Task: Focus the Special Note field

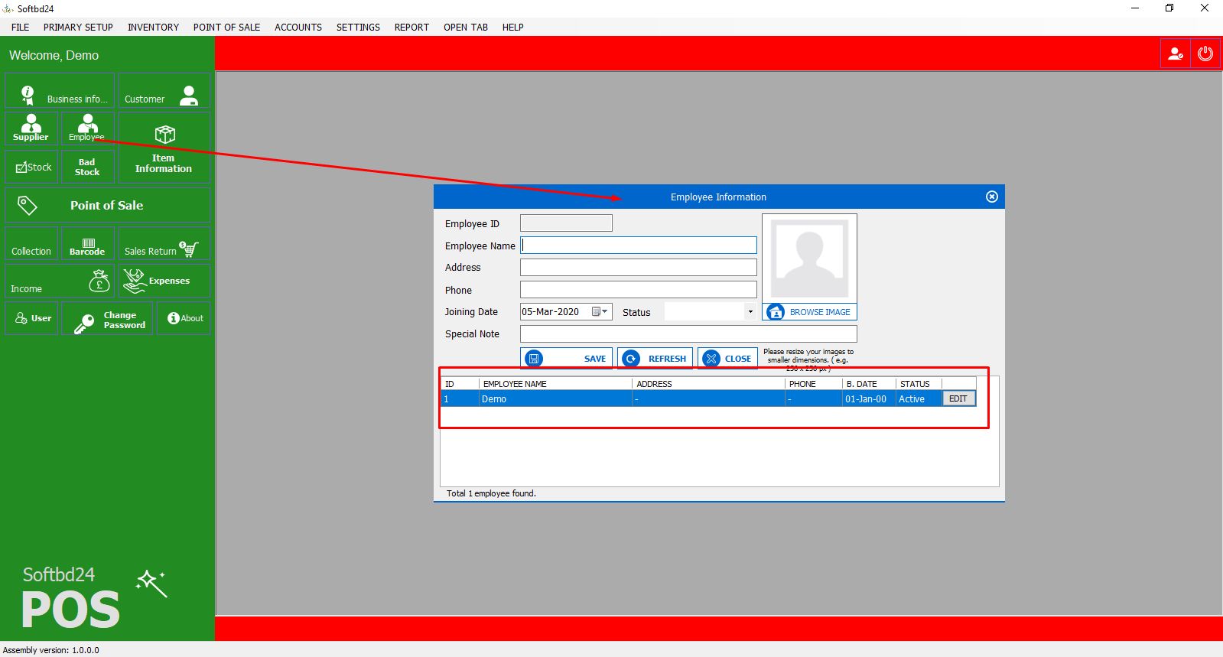Action: pos(688,333)
